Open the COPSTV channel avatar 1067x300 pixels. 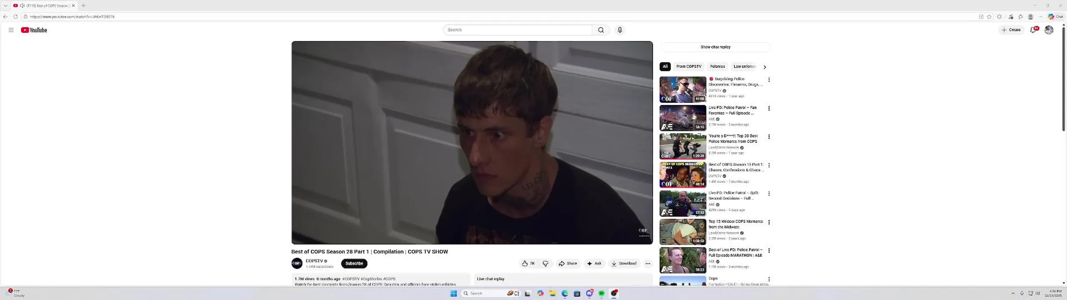(x=297, y=263)
